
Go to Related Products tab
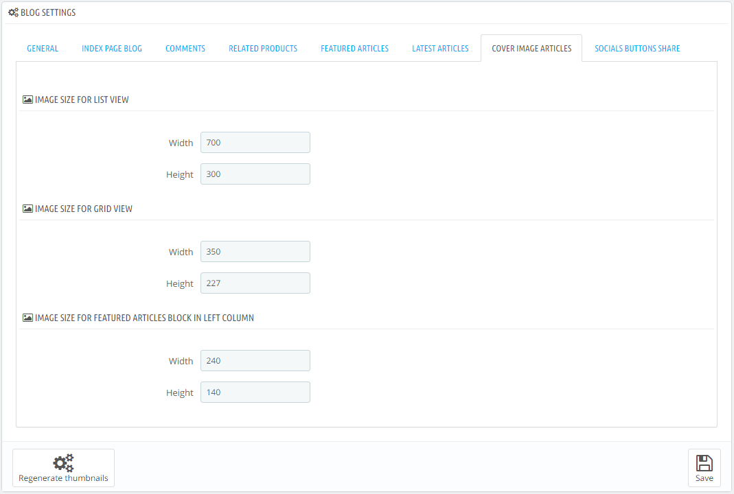(x=263, y=48)
